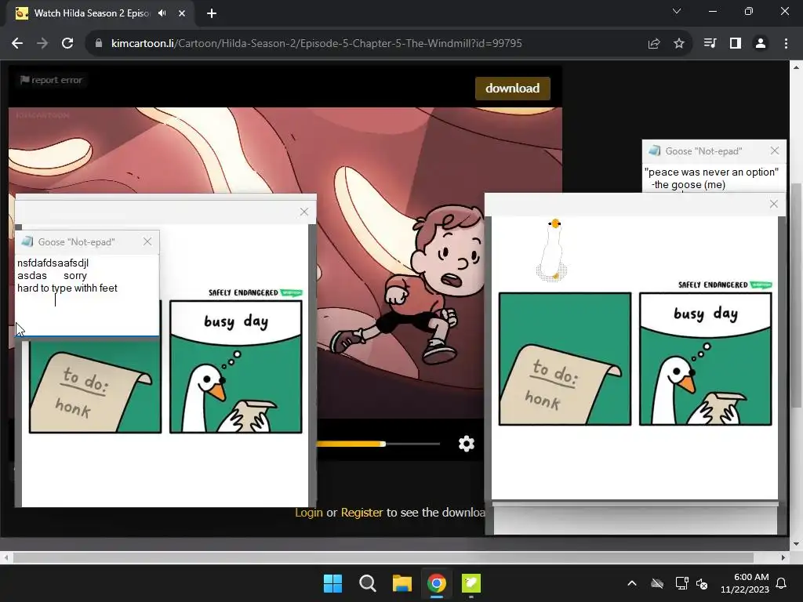Image resolution: width=803 pixels, height=602 pixels.
Task: Click the Not-epad icon in the left note's title
Action: pos(27,241)
